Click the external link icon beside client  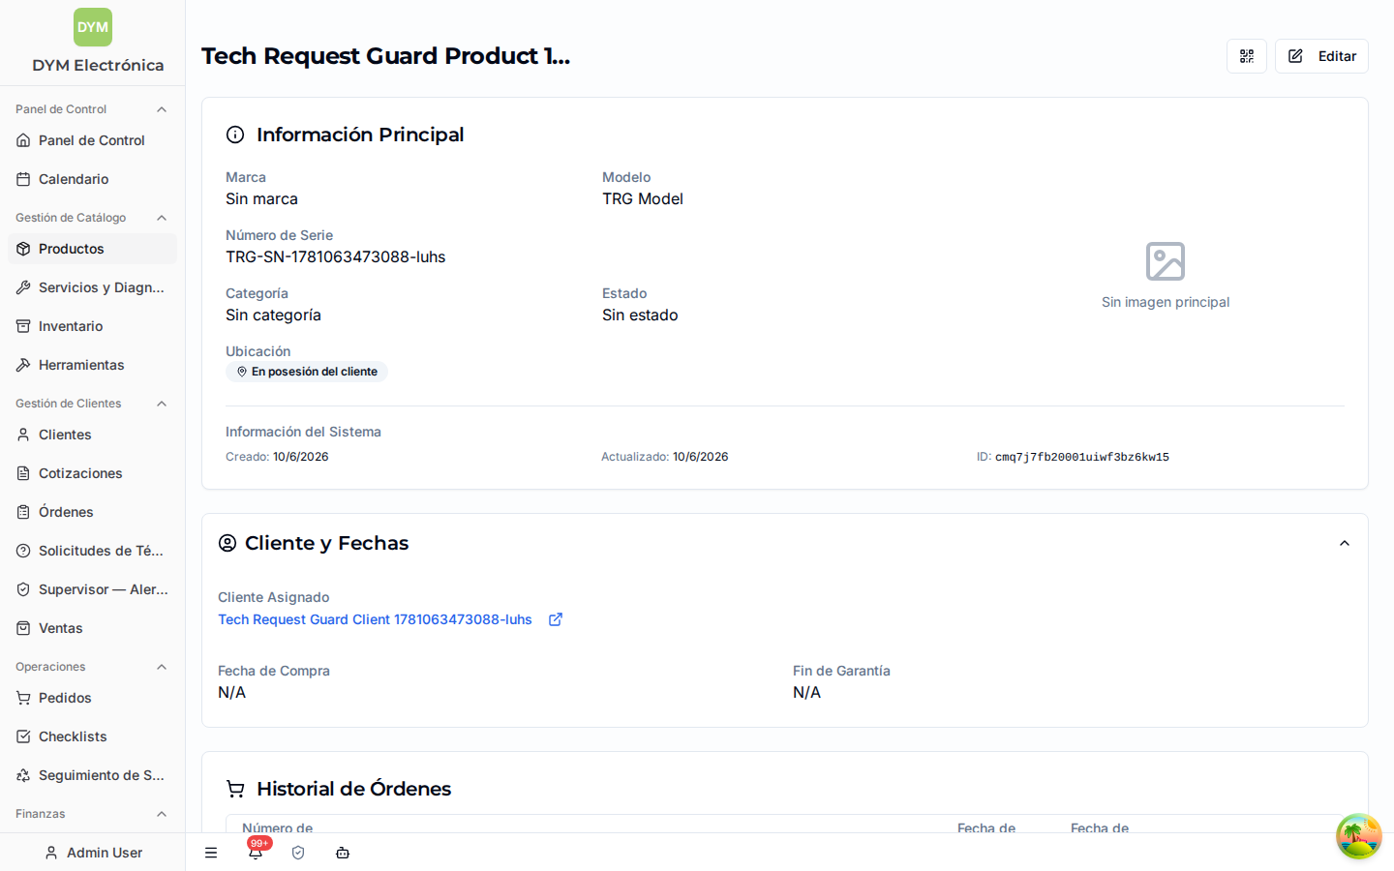tap(556, 619)
